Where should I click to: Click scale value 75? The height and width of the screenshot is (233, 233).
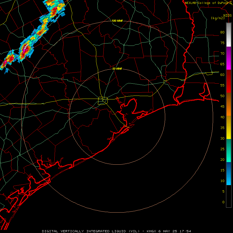click(x=222, y=43)
